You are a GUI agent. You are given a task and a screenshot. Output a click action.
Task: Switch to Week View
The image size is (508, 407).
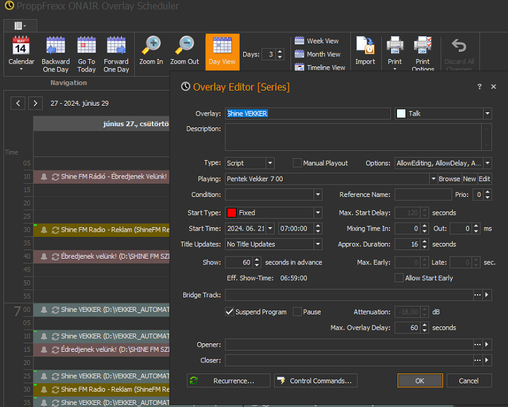[x=317, y=41]
